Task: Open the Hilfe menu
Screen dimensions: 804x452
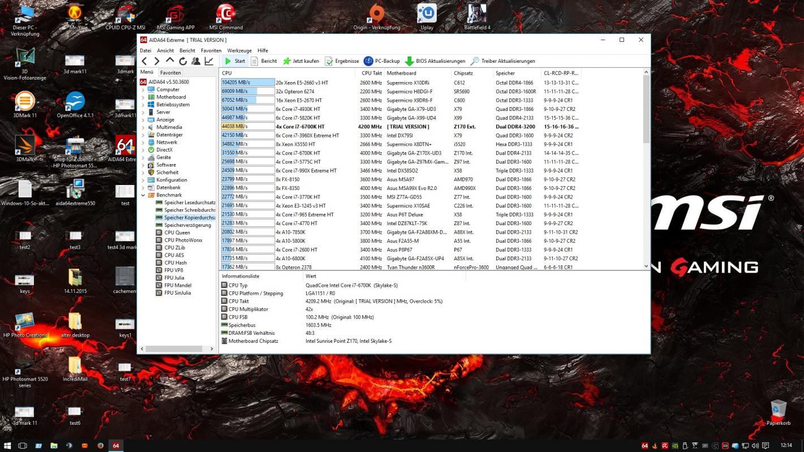Action: pyautogui.click(x=263, y=50)
